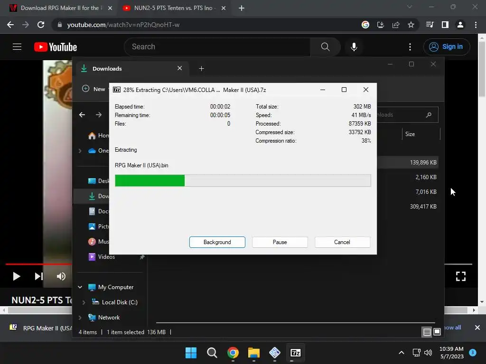The height and width of the screenshot is (364, 486).
Task: Open Windows taskbar Search
Action: coord(212,353)
